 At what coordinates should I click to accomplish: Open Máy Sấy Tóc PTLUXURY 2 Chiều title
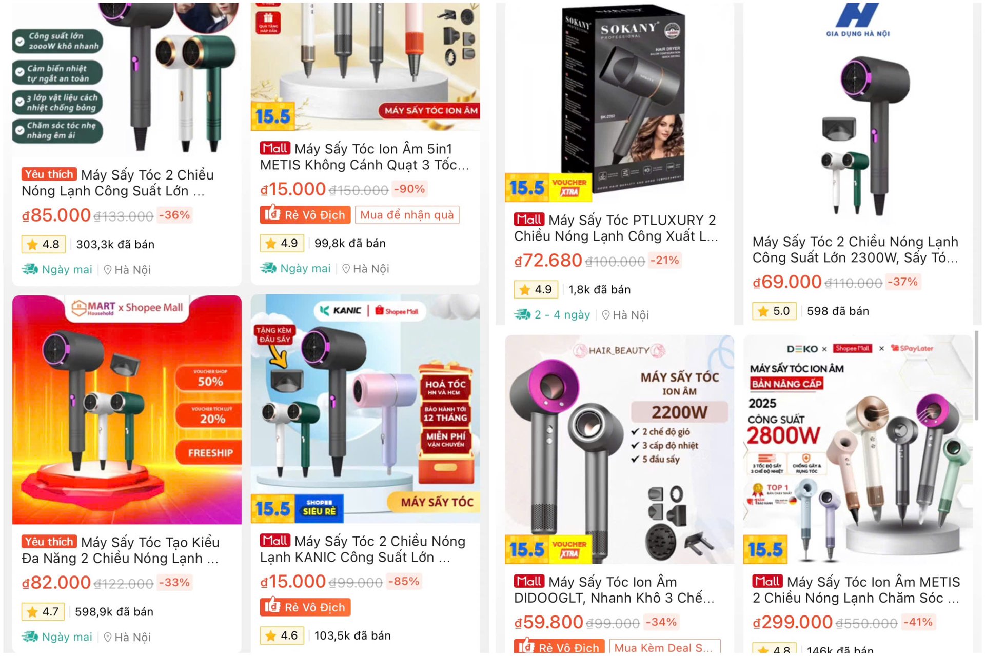pos(616,228)
